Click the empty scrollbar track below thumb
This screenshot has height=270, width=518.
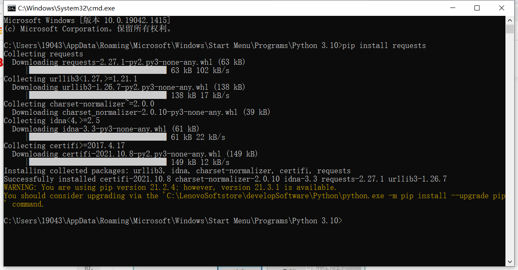(x=509, y=146)
